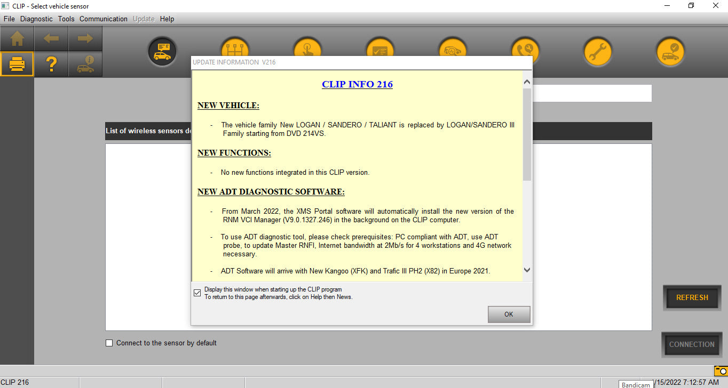The width and height of the screenshot is (728, 388).
Task: Open help with the question mark icon
Action: [51, 64]
